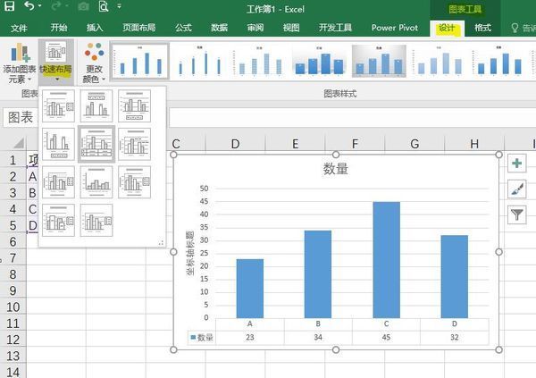Choose quick layout 1 in first row

[58, 105]
